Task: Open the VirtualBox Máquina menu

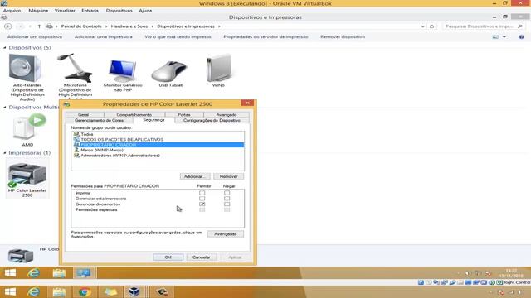Action: (38, 11)
